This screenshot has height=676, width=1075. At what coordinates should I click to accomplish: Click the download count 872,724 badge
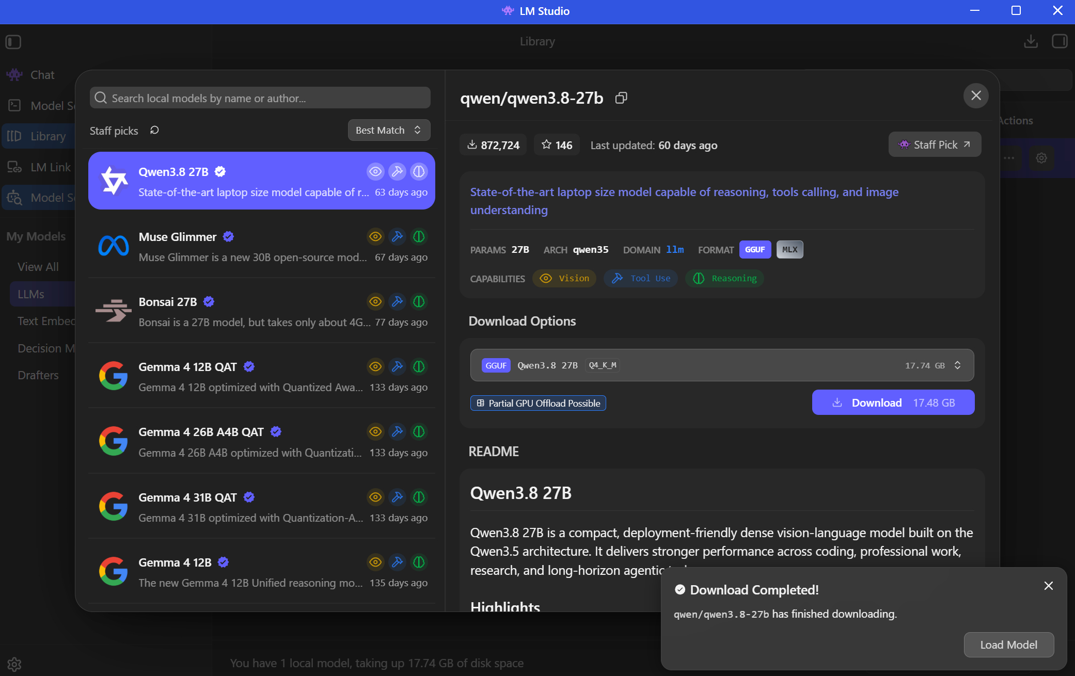pyautogui.click(x=493, y=145)
